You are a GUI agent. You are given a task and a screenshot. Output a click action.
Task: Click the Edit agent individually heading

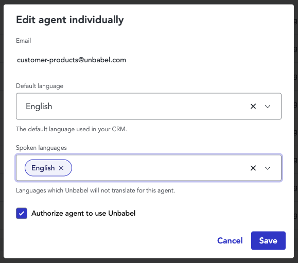pyautogui.click(x=70, y=20)
